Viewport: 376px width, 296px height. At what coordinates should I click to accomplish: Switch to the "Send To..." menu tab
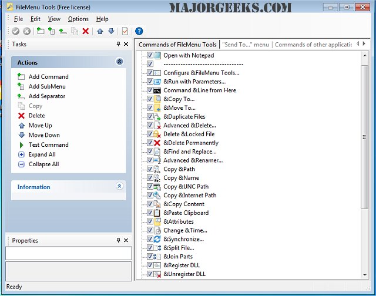pos(246,44)
